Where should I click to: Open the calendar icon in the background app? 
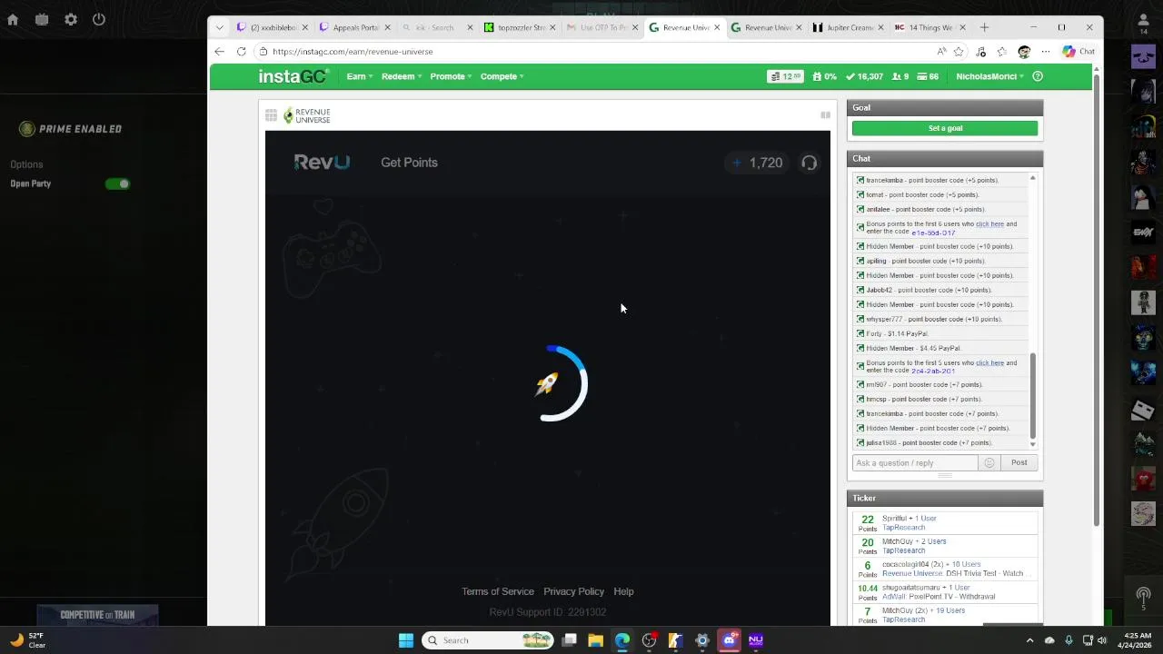tap(42, 19)
